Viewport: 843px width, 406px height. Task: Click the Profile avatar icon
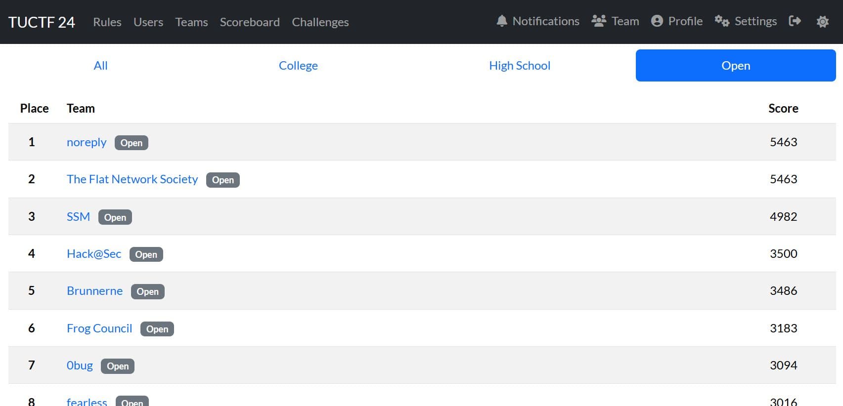(x=657, y=21)
